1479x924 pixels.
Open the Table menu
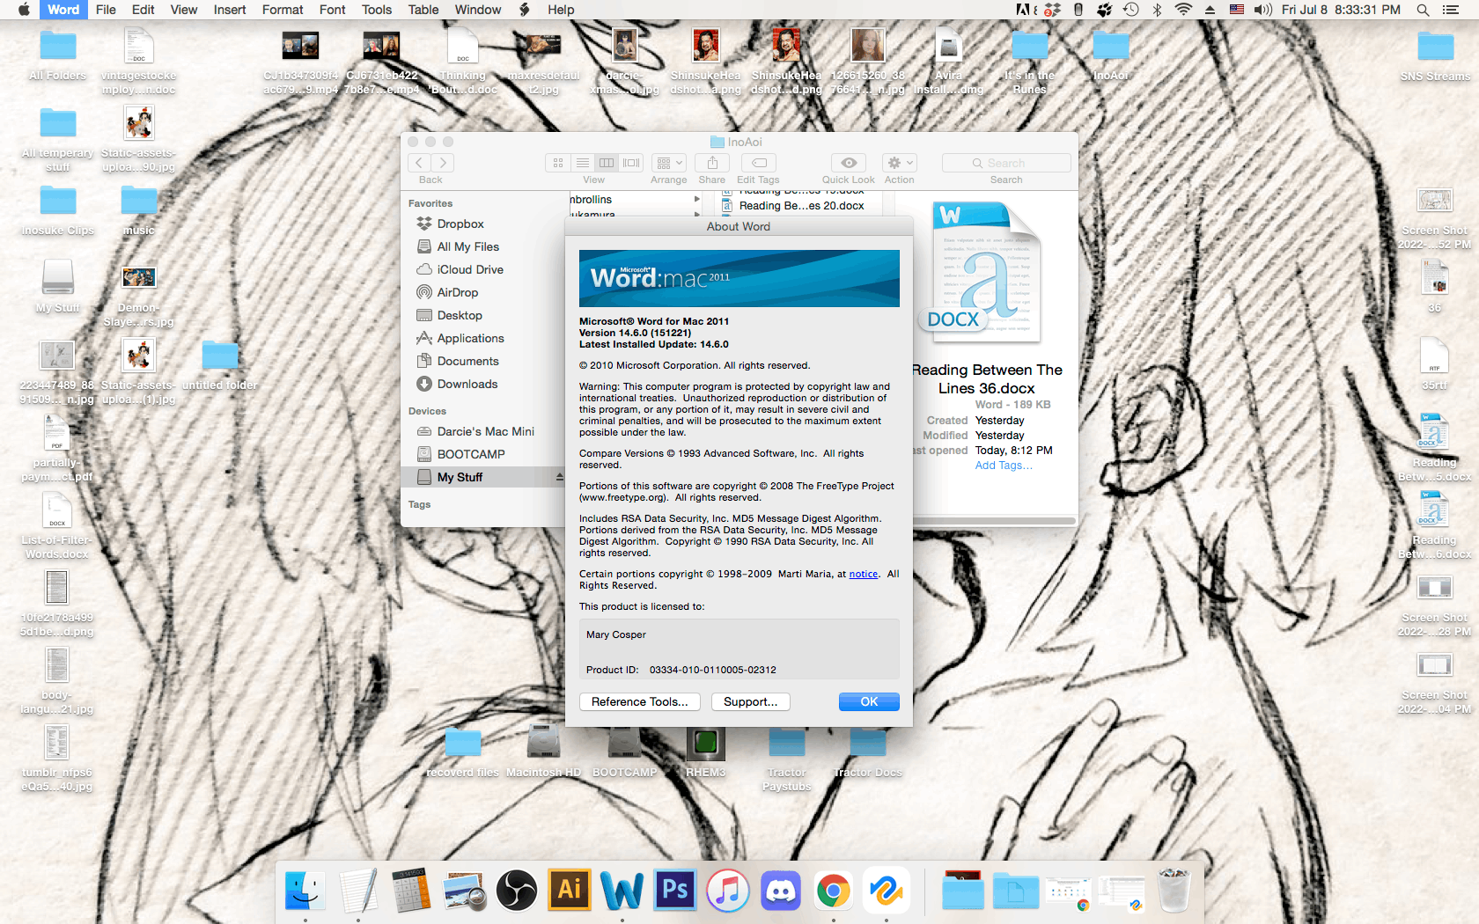tap(423, 10)
